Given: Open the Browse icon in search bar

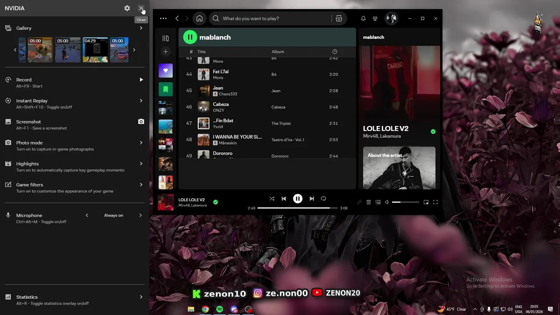Looking at the screenshot, I should 339,18.
